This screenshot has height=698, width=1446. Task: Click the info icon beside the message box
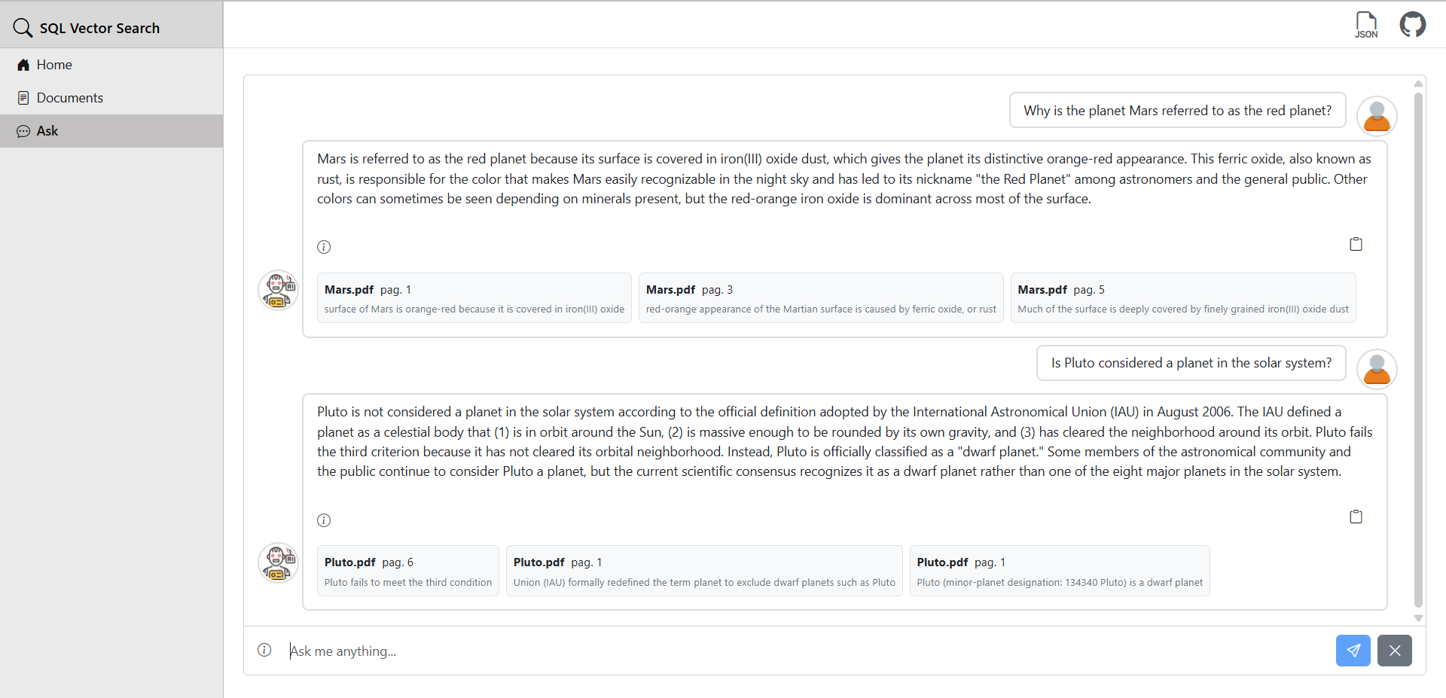point(264,650)
